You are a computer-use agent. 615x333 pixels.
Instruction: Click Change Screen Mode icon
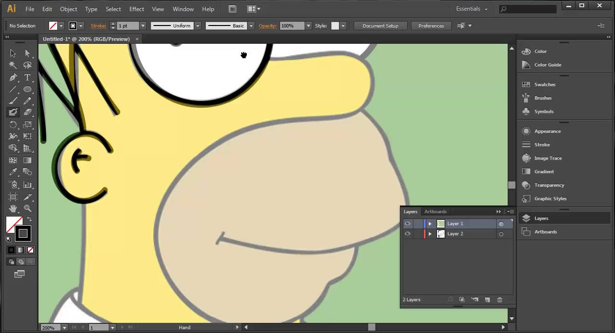(19, 274)
